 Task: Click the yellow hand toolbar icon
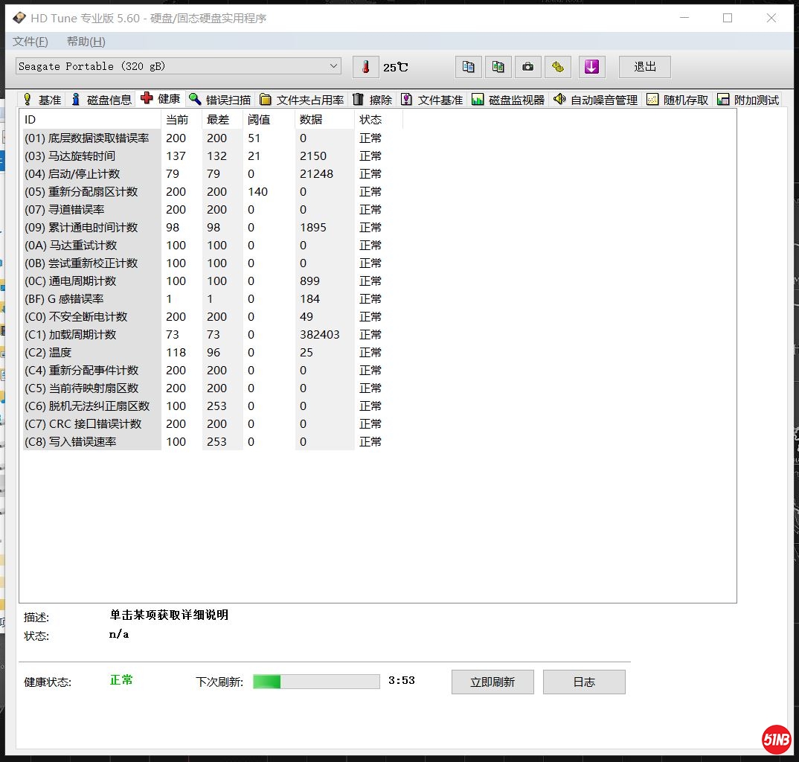[x=557, y=66]
